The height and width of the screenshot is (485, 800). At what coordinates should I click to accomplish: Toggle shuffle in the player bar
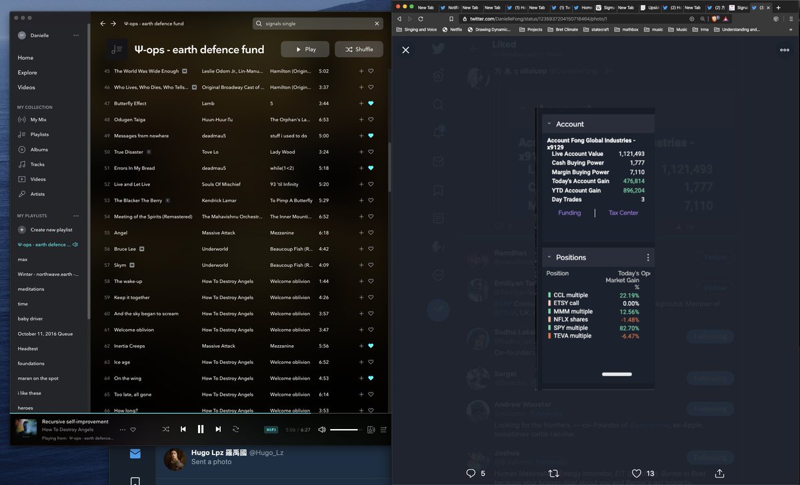click(165, 430)
